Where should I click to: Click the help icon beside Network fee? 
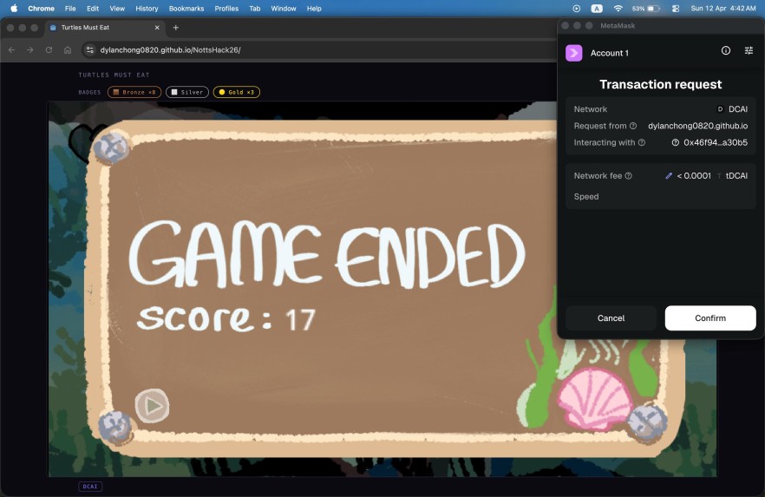(628, 176)
